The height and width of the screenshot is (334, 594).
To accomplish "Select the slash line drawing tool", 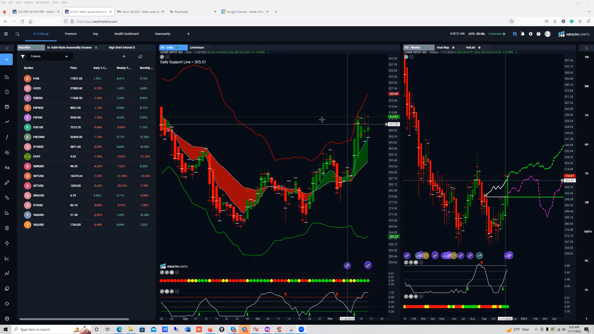I will coord(7,137).
